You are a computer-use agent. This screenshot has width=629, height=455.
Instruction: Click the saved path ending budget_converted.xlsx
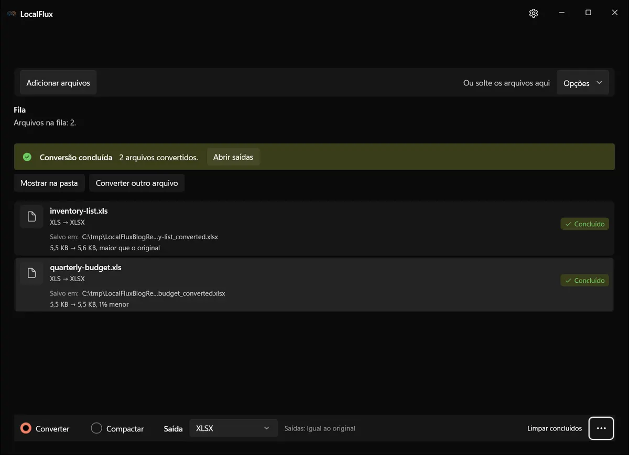(x=154, y=293)
